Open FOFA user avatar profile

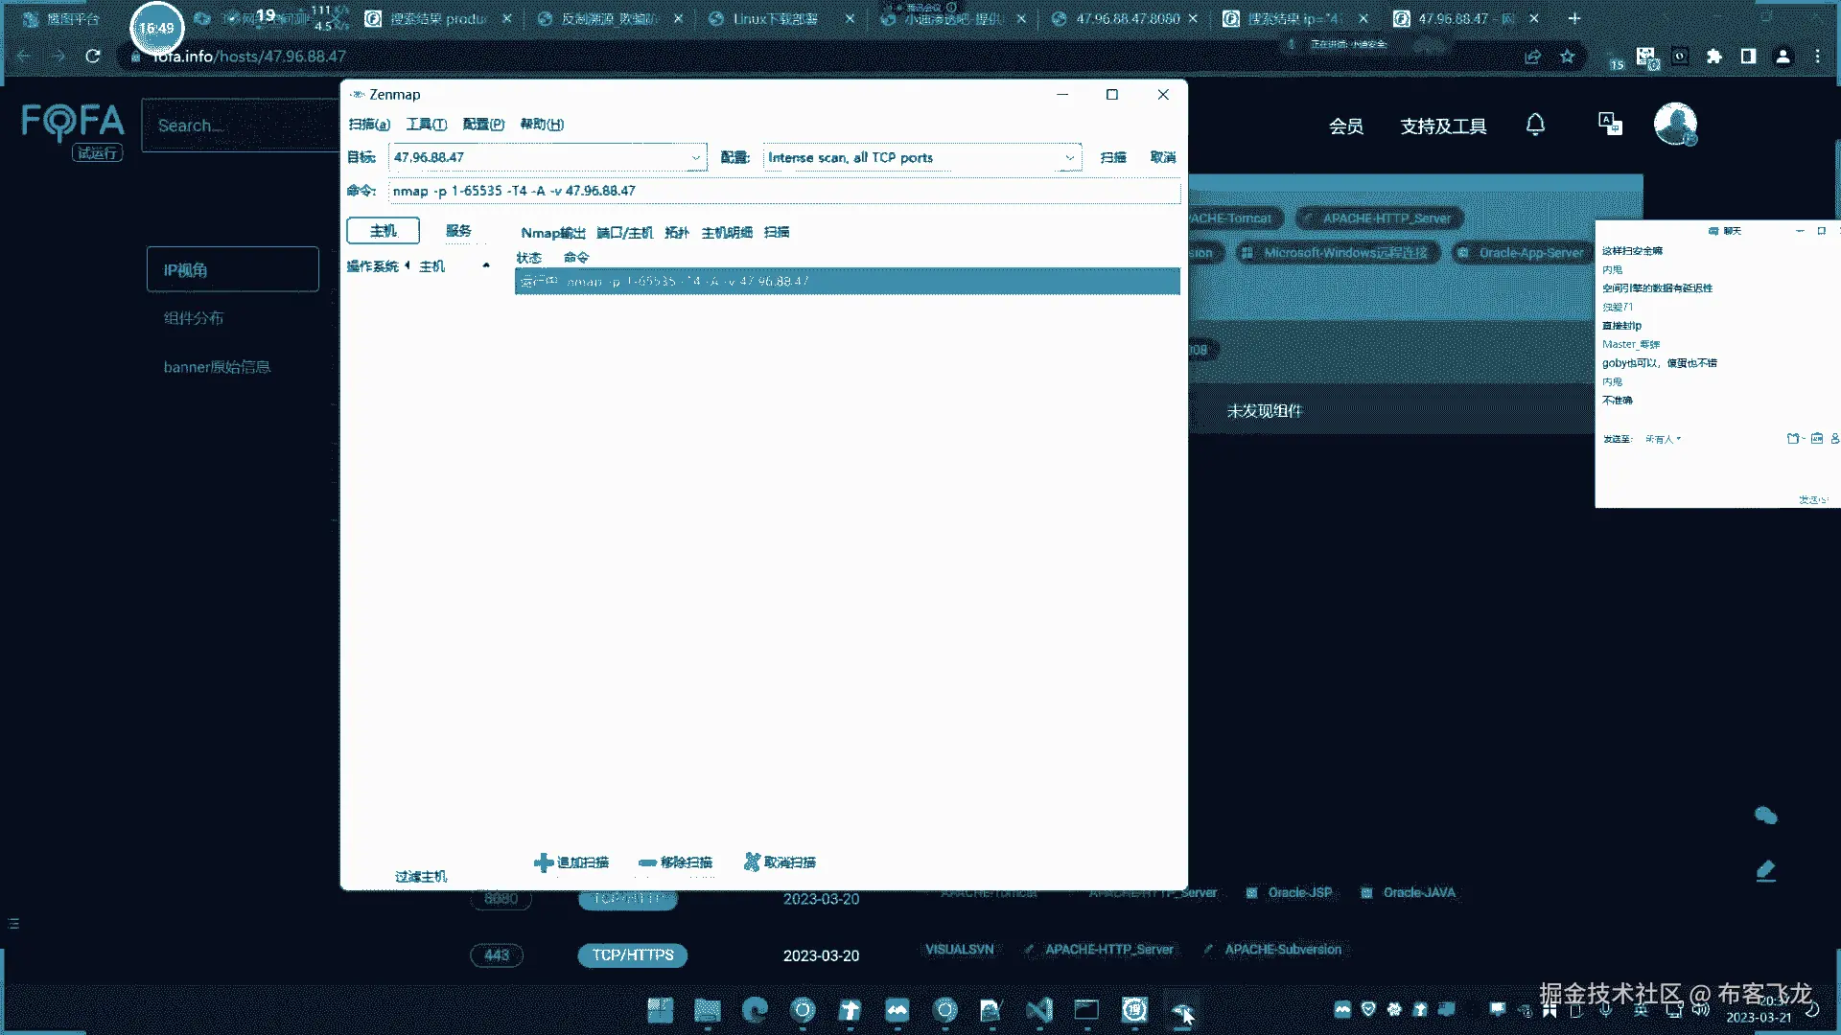coord(1675,125)
